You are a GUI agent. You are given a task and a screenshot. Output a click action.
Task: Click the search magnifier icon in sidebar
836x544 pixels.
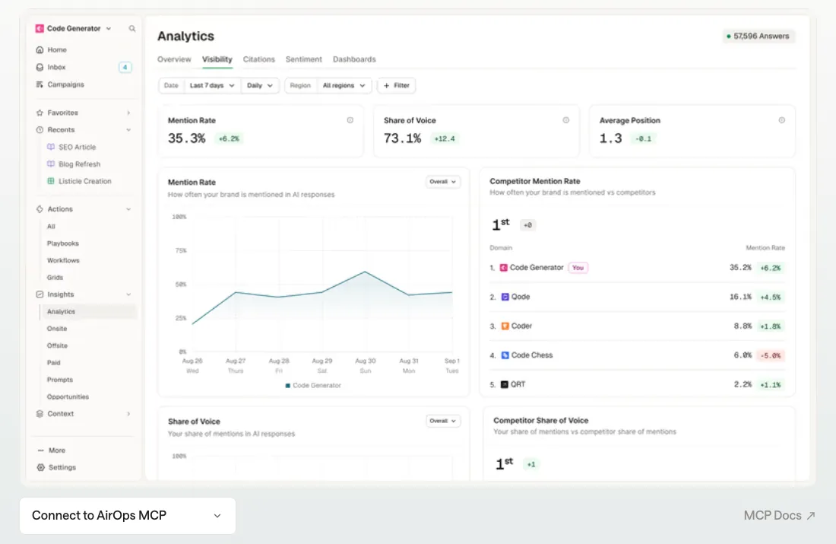coord(131,28)
